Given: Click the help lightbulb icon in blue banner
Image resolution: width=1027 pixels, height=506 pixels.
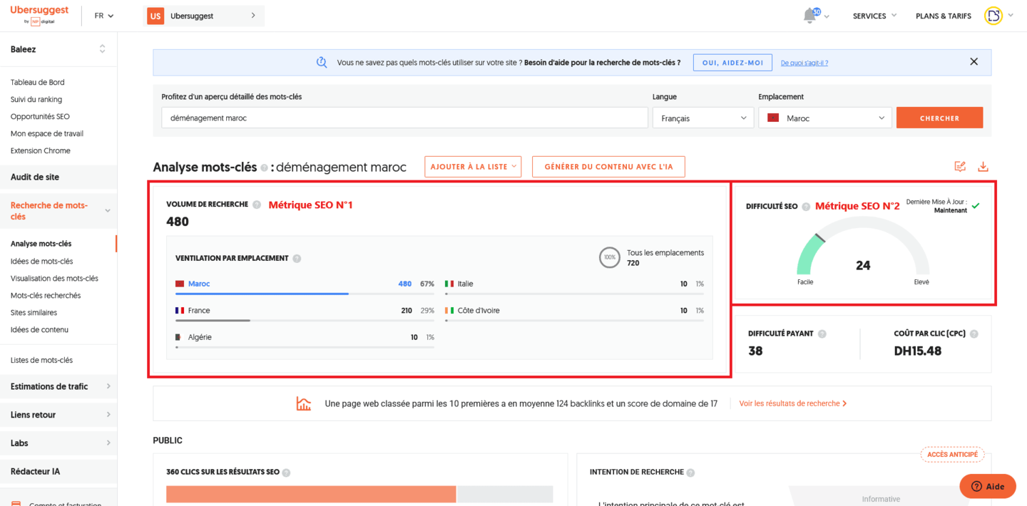Looking at the screenshot, I should [x=322, y=62].
